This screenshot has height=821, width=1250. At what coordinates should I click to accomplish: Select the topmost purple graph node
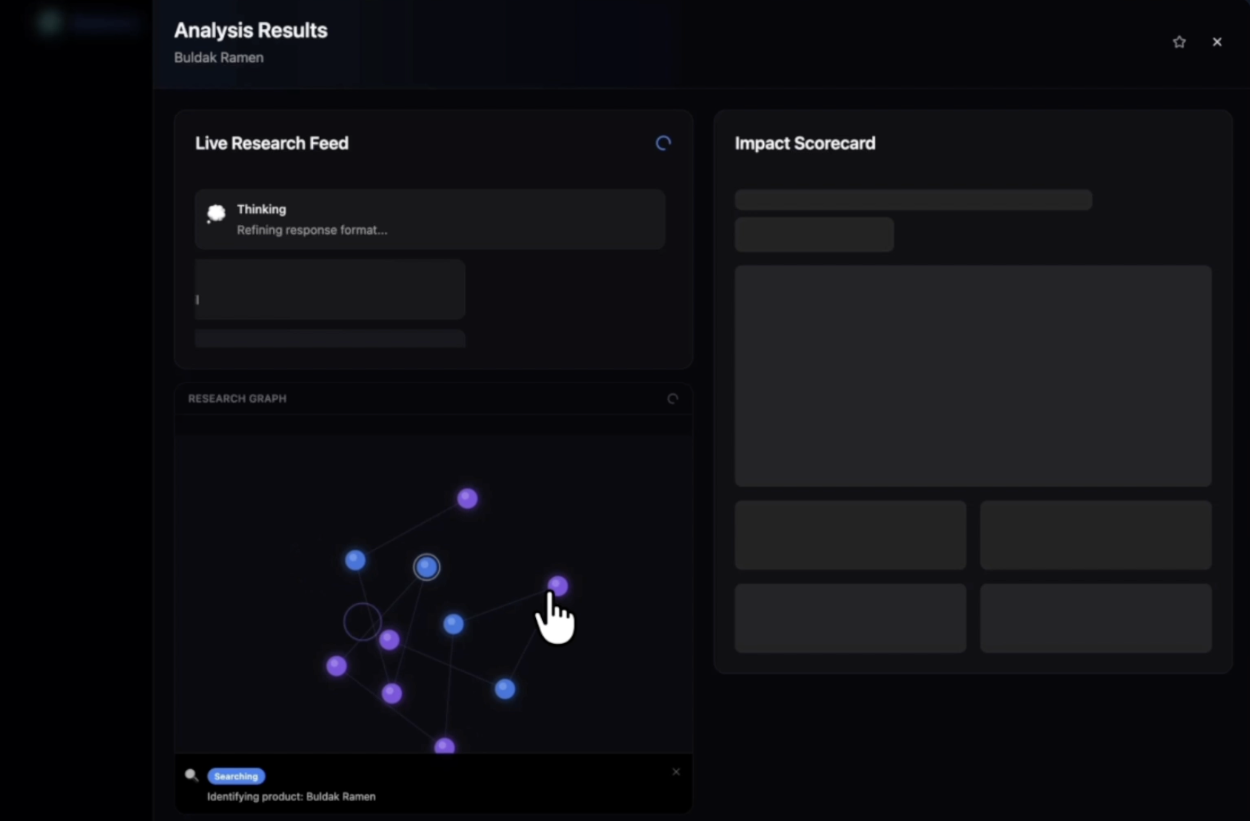click(x=467, y=499)
